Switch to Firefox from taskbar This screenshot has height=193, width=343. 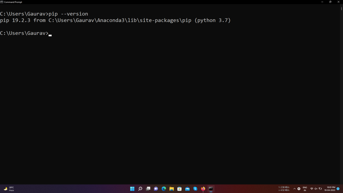pos(203,189)
